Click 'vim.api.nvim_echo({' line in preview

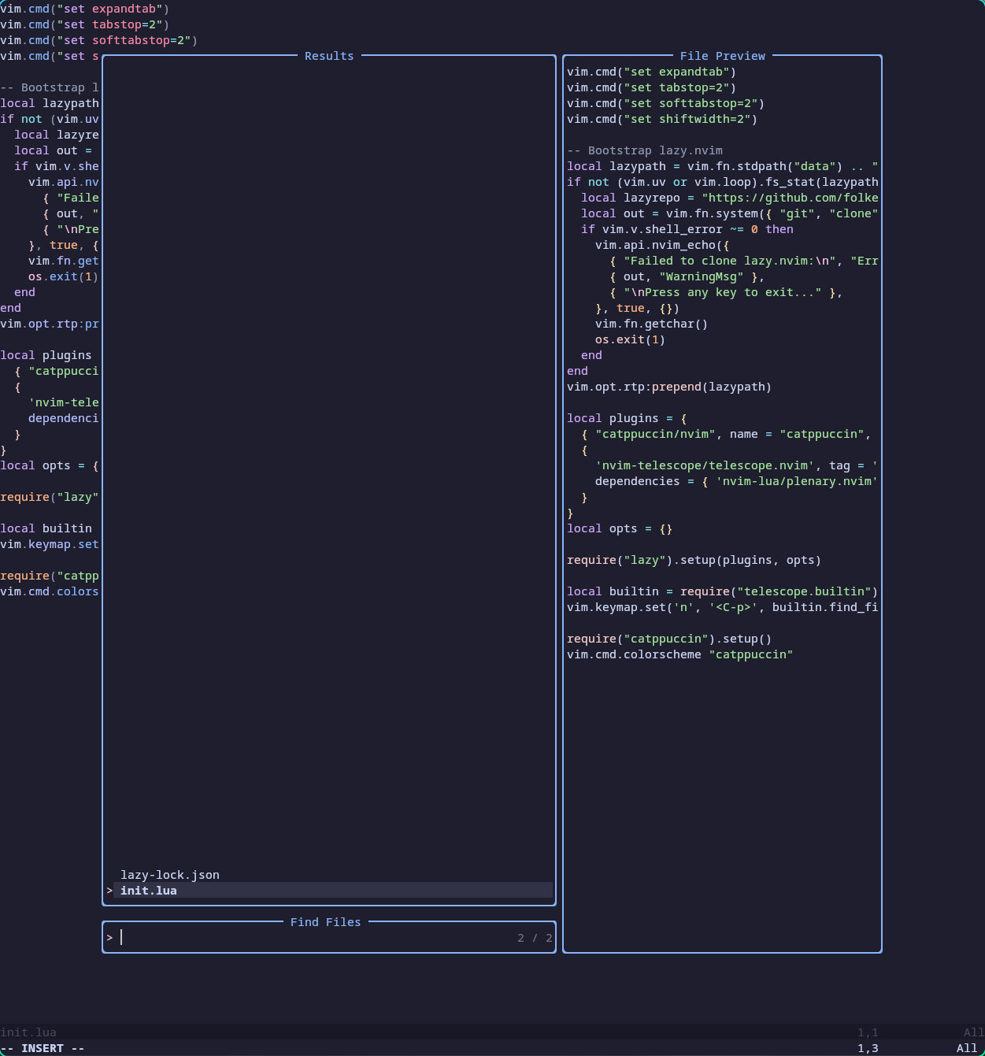click(x=662, y=245)
